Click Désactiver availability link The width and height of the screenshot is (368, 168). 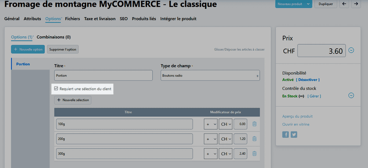click(x=308, y=80)
